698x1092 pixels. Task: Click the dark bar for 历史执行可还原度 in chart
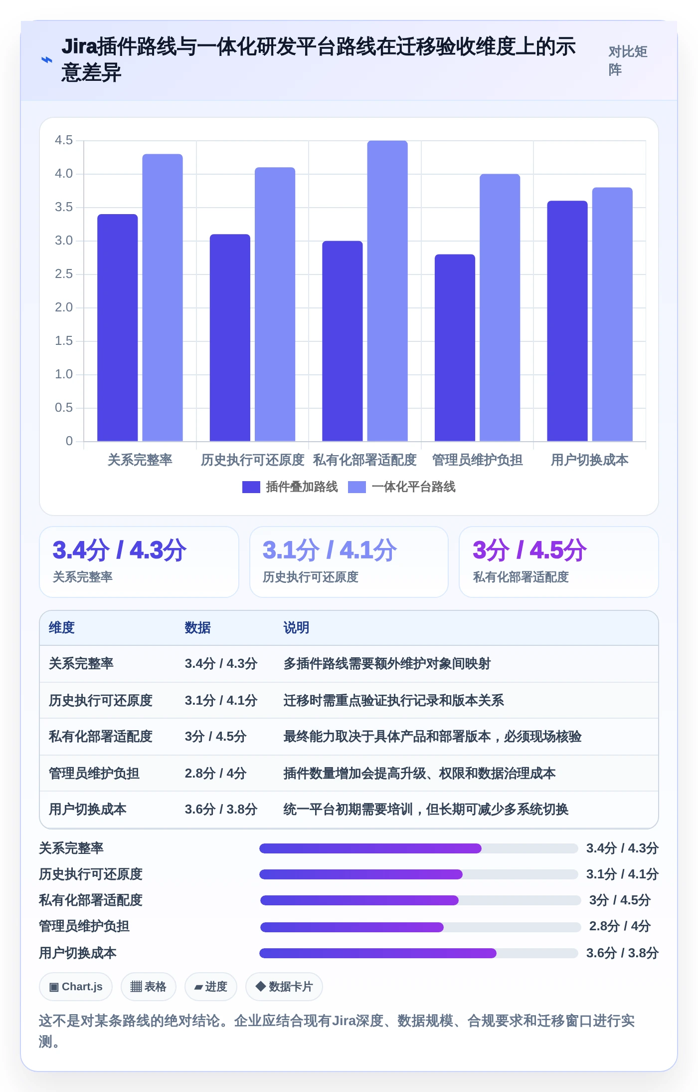(x=230, y=338)
